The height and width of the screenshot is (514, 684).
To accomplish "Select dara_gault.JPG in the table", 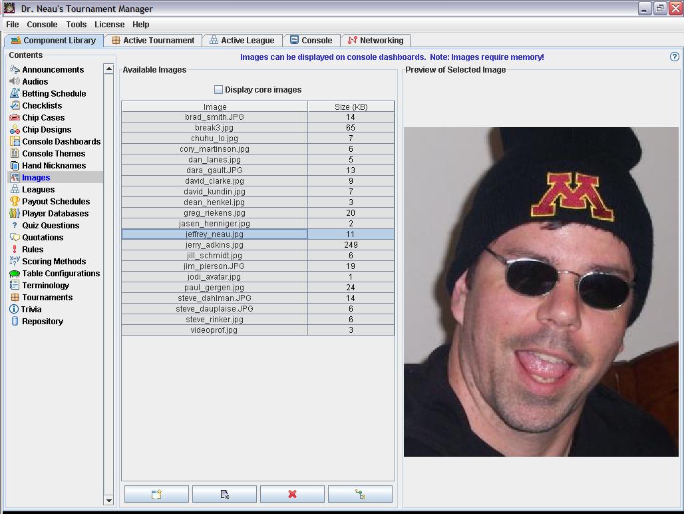I will pyautogui.click(x=257, y=170).
